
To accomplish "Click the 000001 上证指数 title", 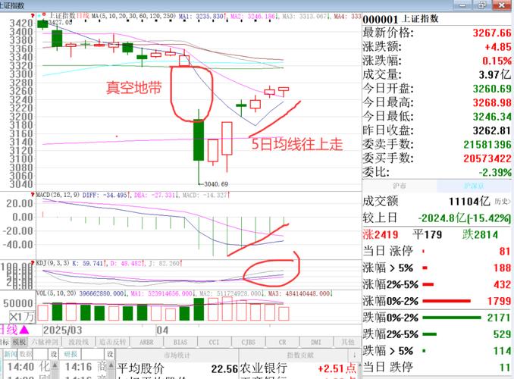I will (x=400, y=19).
